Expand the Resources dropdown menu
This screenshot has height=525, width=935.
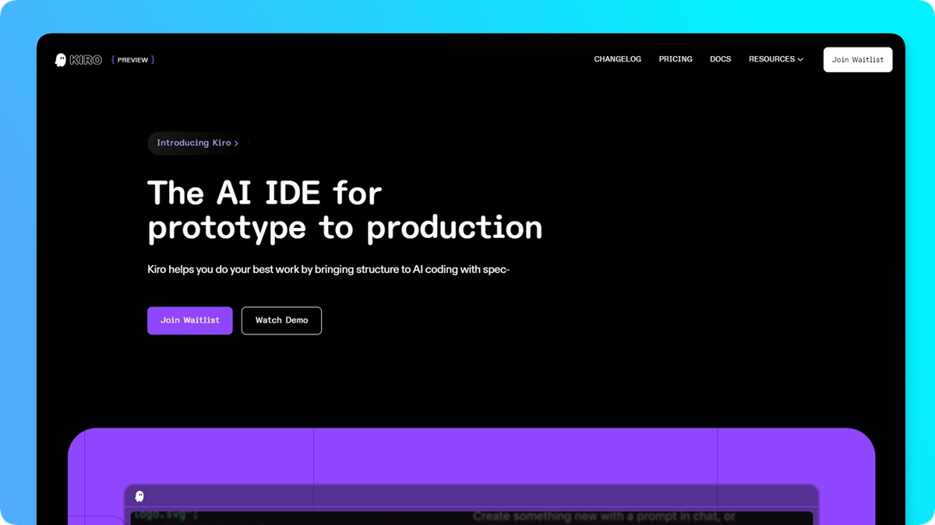(x=776, y=59)
